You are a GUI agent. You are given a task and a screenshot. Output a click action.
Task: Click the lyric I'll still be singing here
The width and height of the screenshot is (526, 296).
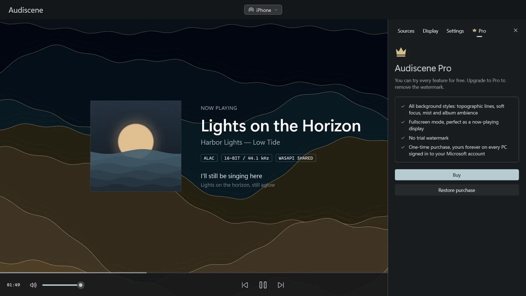click(231, 176)
